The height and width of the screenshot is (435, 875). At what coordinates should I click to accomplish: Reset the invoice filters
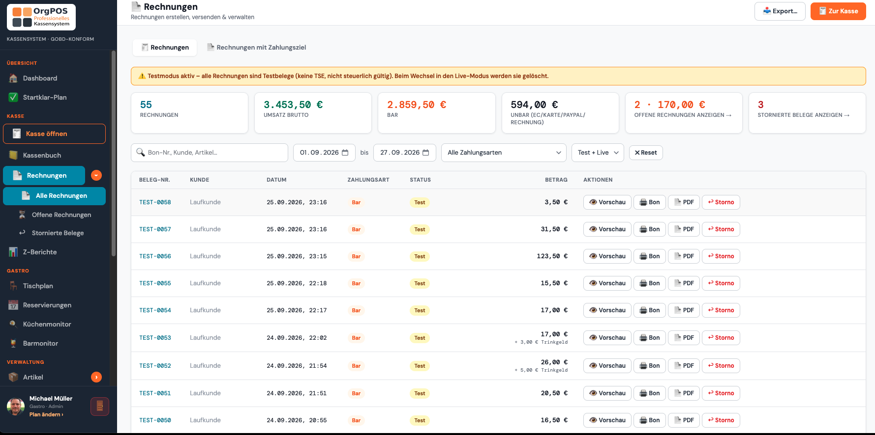point(646,153)
